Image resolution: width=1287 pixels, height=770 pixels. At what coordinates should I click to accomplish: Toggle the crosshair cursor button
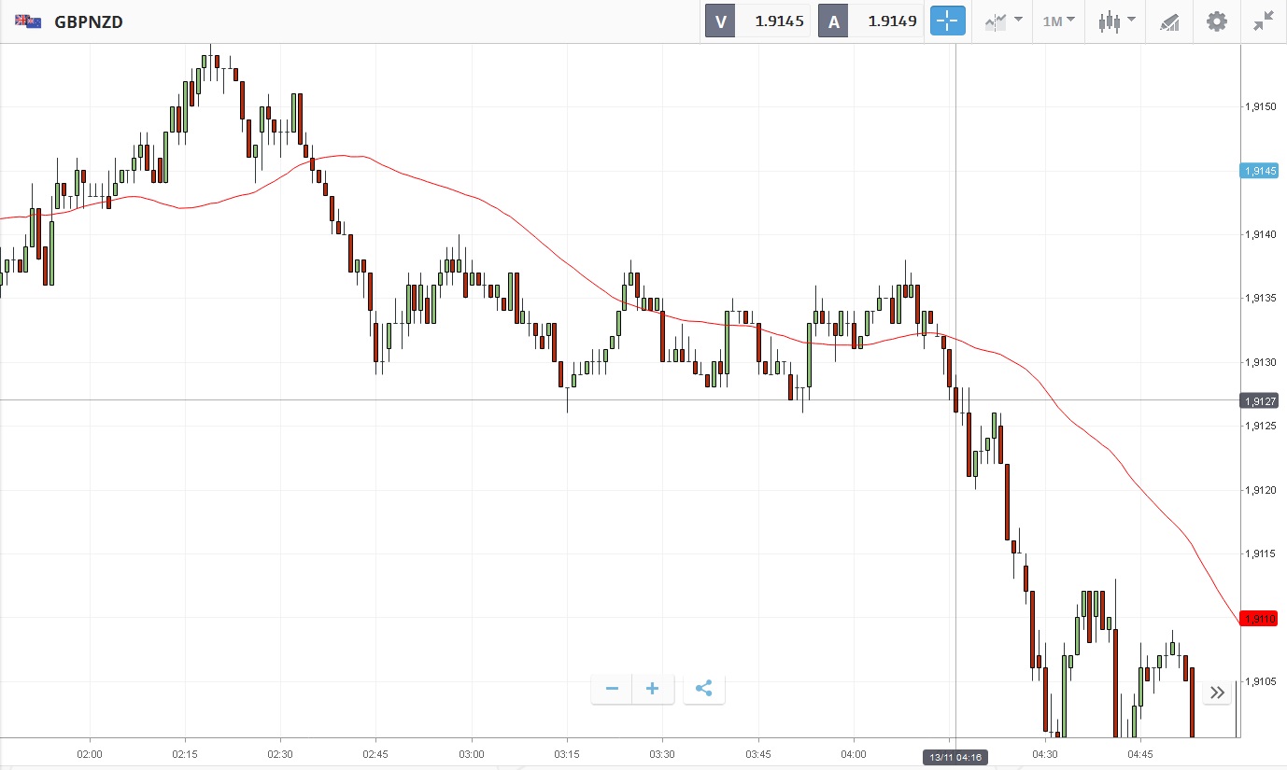coord(947,21)
